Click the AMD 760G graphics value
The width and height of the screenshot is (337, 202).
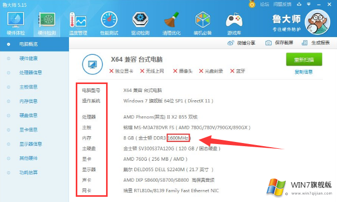(155, 159)
